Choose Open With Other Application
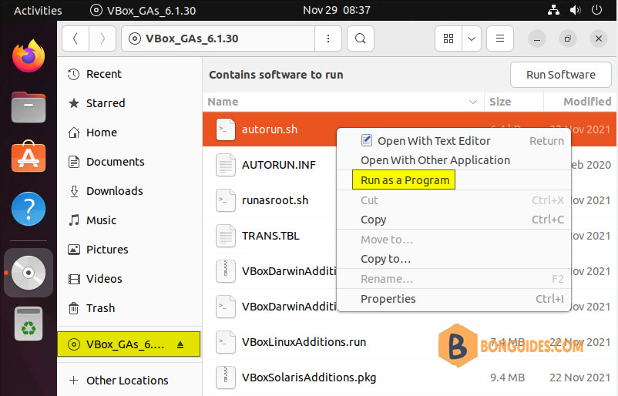Viewport: 618px width, 396px height. tap(435, 160)
